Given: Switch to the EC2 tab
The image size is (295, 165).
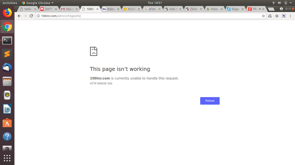Looking at the screenshot, I should tap(132, 9).
